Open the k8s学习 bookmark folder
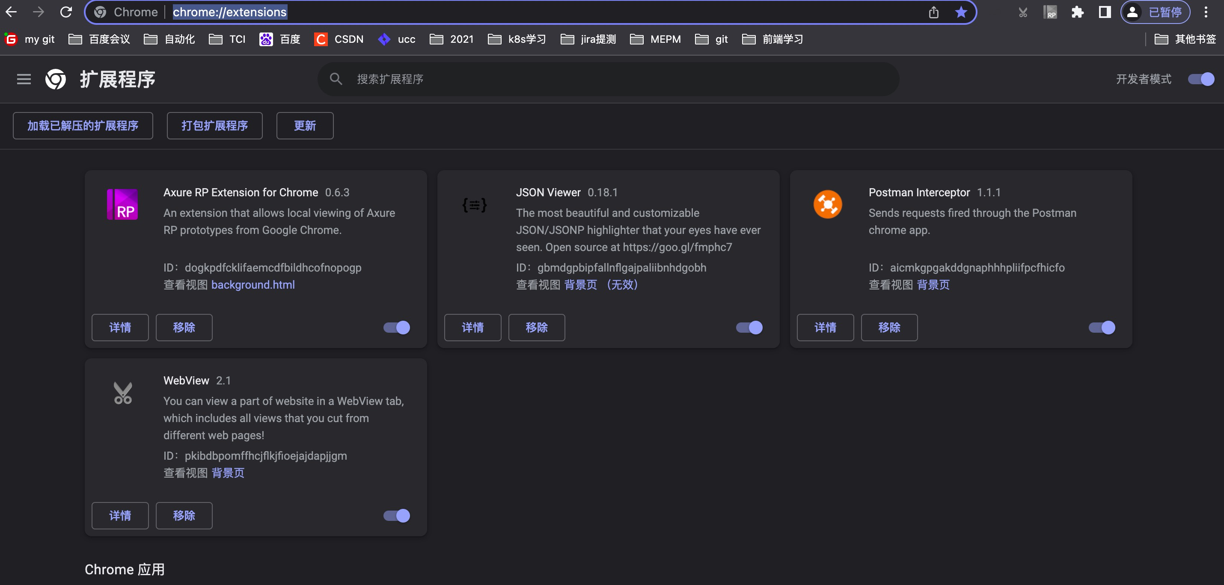The image size is (1224, 585). pos(517,39)
